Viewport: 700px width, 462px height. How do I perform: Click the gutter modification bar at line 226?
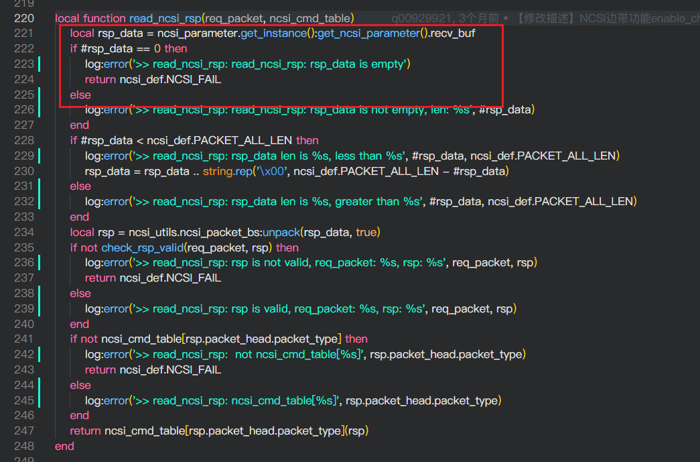click(x=39, y=109)
